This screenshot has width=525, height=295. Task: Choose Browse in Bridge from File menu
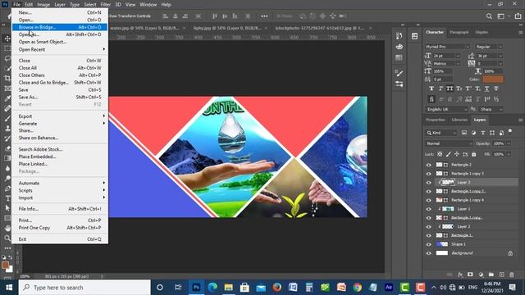[60, 27]
